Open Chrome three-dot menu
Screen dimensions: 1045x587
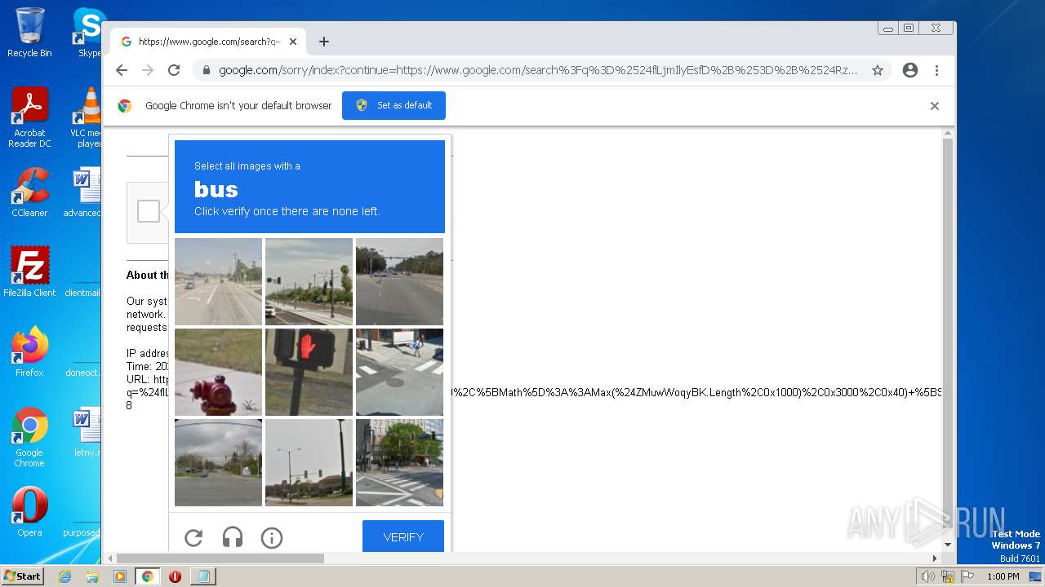[x=936, y=70]
